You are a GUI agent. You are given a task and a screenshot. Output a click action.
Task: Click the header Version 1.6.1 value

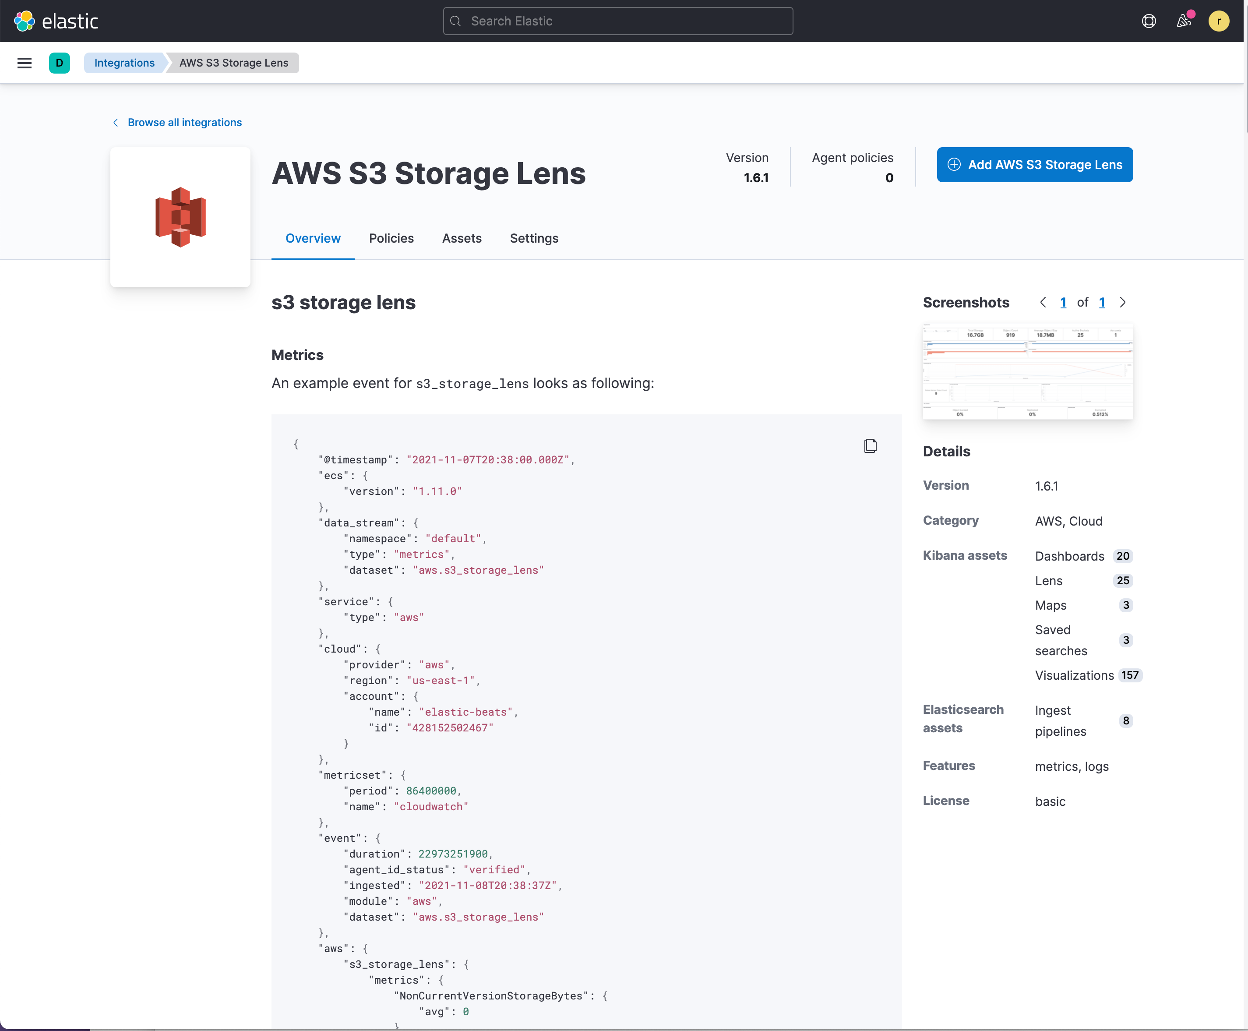[756, 177]
